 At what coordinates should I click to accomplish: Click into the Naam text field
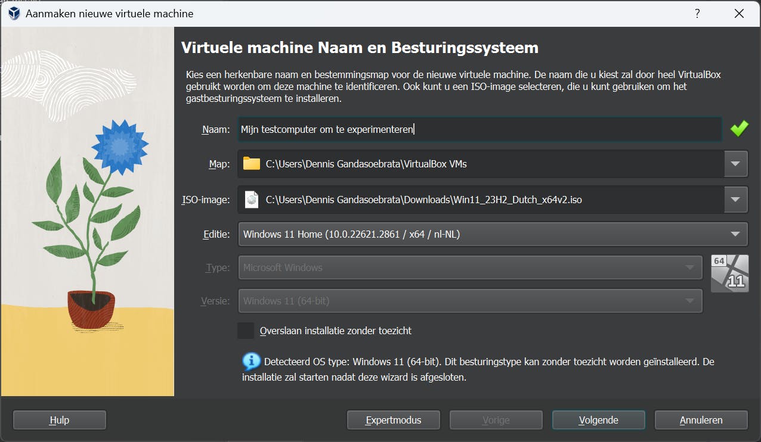click(480, 129)
